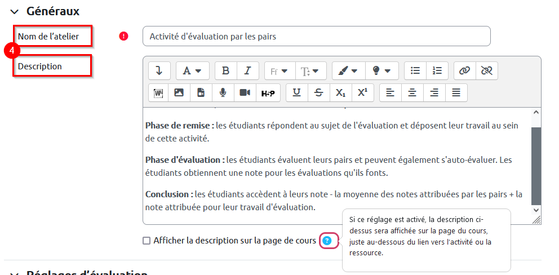559x275 pixels.
Task: Collapse the Généraux section
Action: point(14,11)
